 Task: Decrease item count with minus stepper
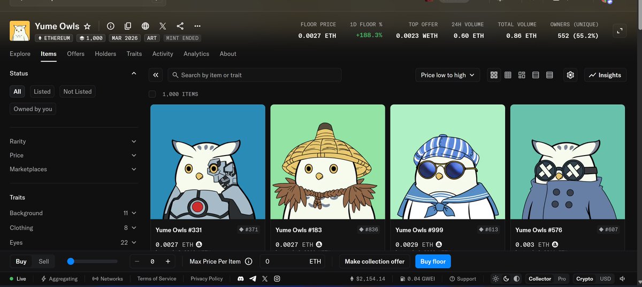137,261
